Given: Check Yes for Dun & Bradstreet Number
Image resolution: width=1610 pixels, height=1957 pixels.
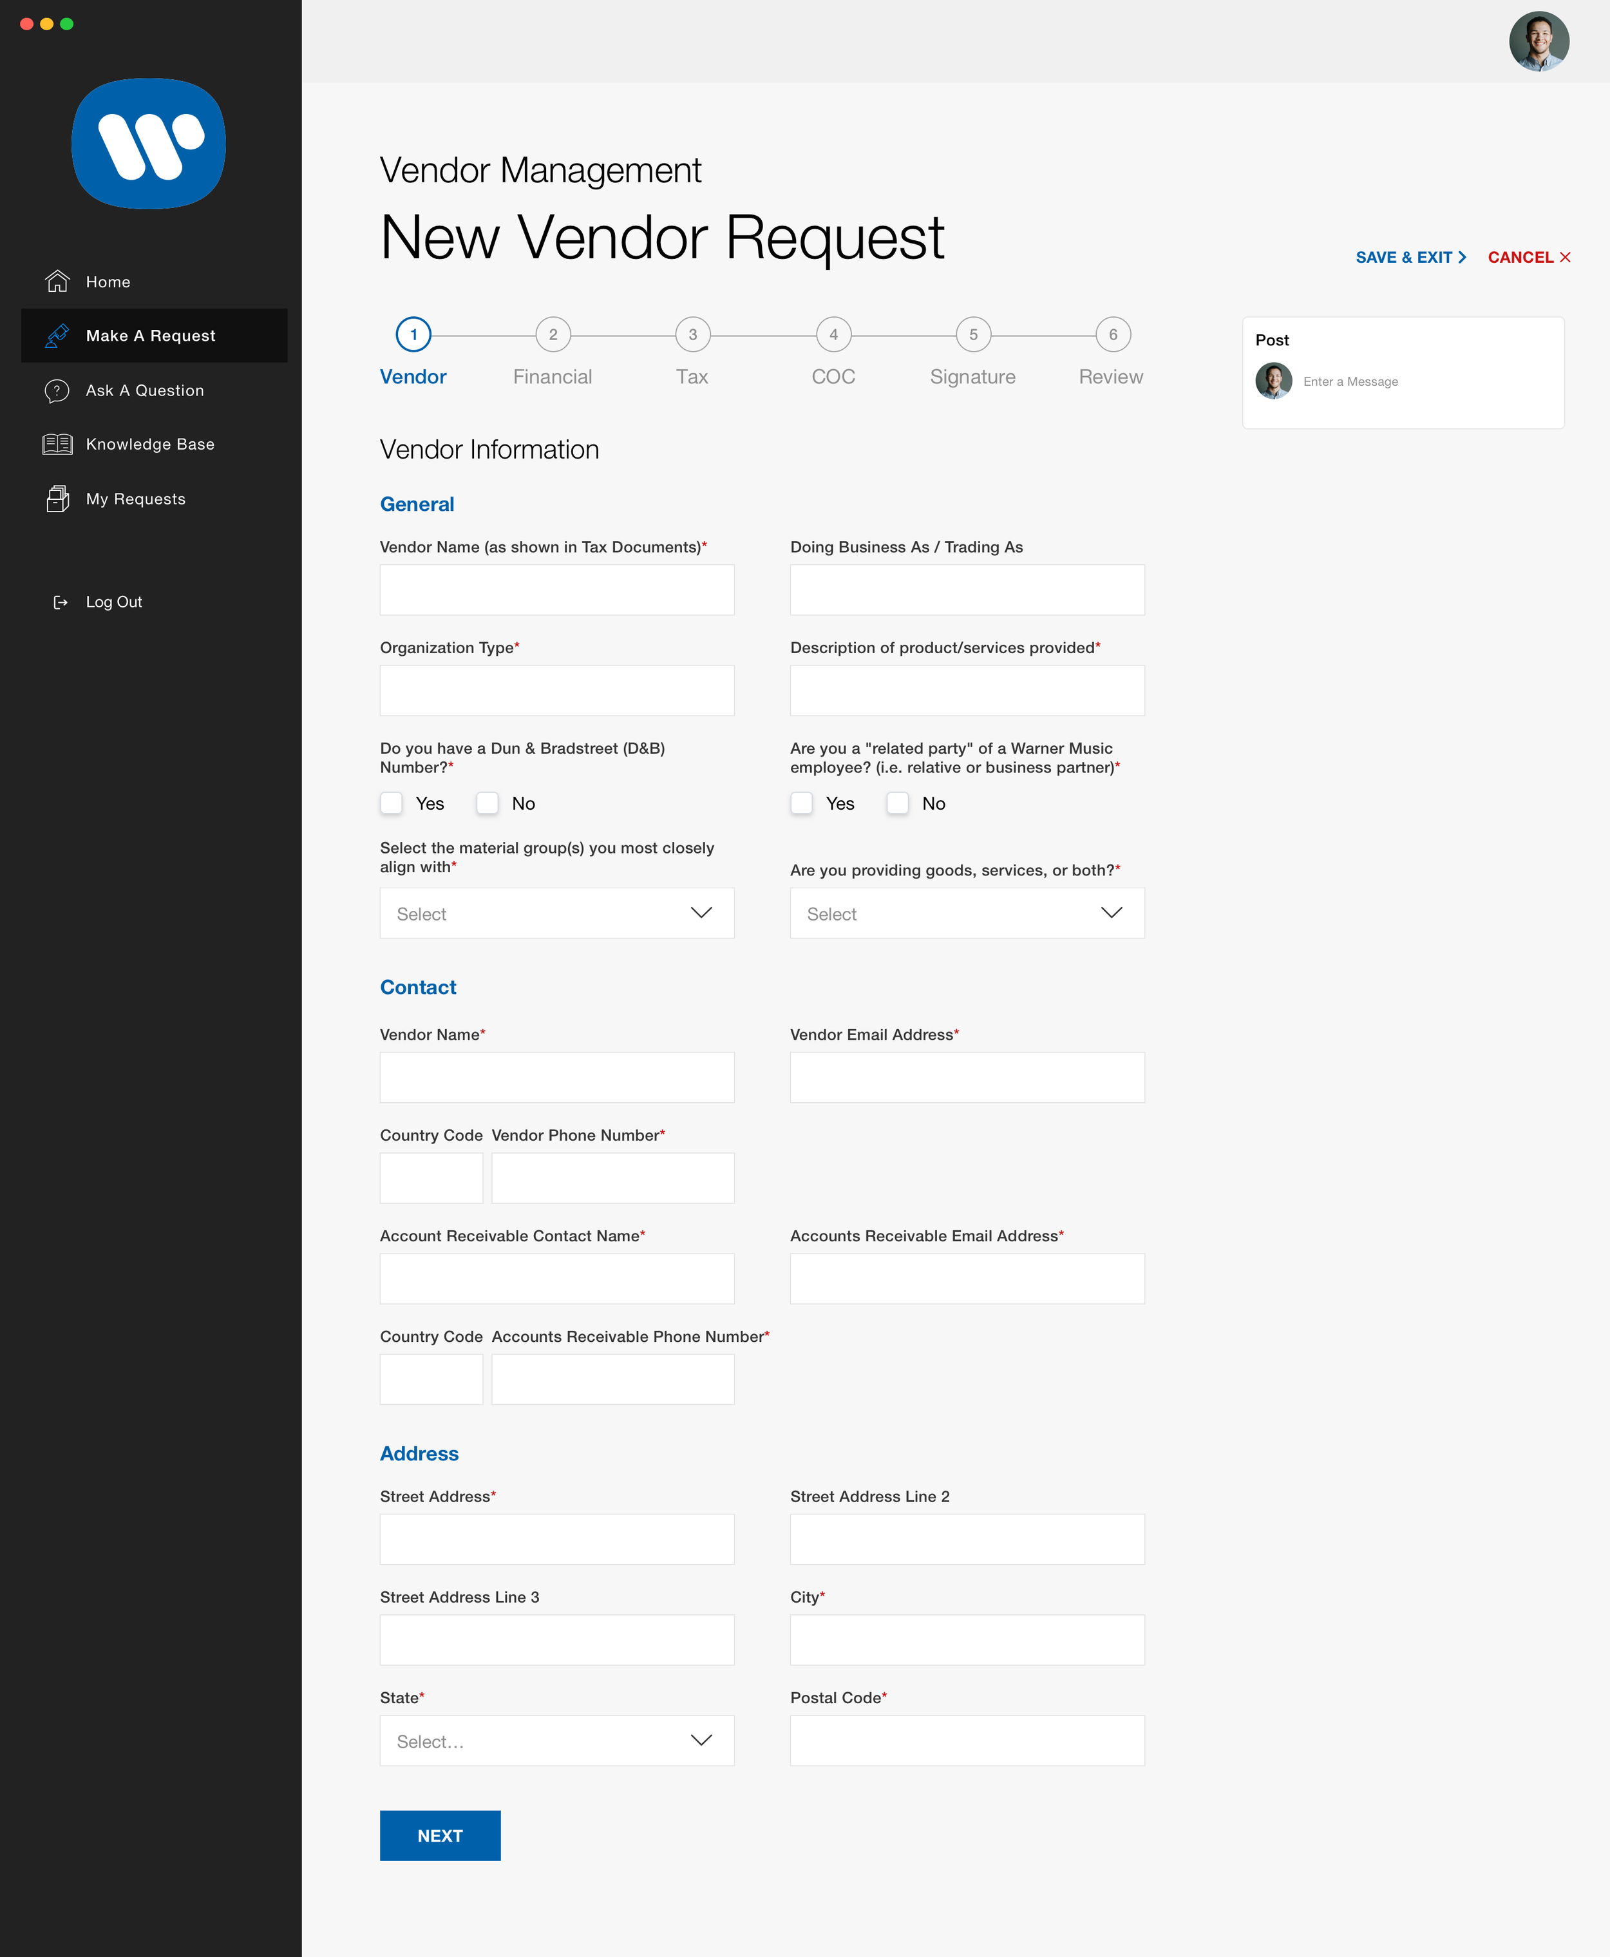Looking at the screenshot, I should click(392, 802).
